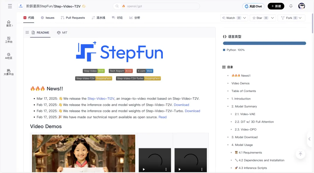This screenshot has height=173, width=314.
Task: Click the Tech Report Arxiv badge
Action: coord(121,71)
